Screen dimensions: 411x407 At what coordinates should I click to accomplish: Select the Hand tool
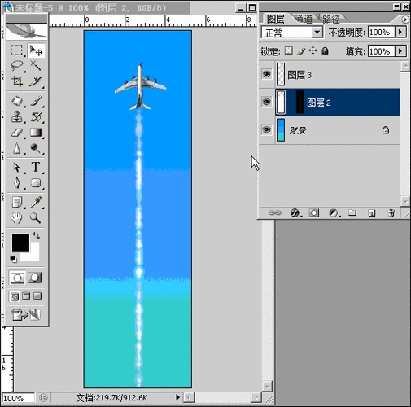[x=17, y=218]
